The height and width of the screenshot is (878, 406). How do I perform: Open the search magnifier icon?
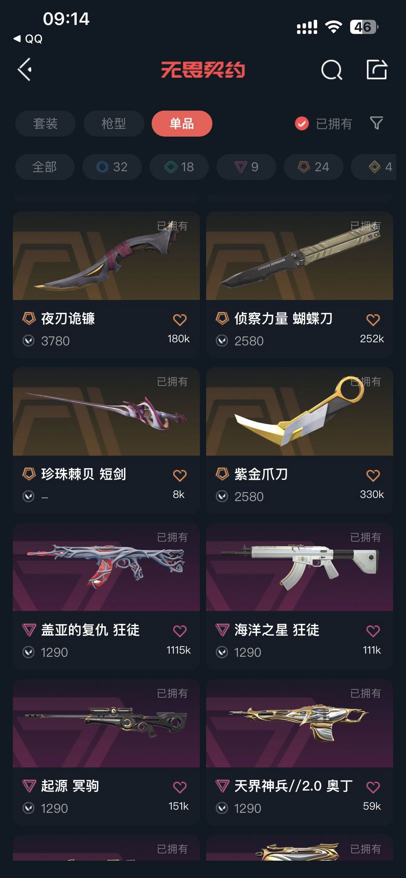(332, 70)
